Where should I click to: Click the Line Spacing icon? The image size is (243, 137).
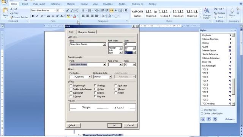point(103,16)
